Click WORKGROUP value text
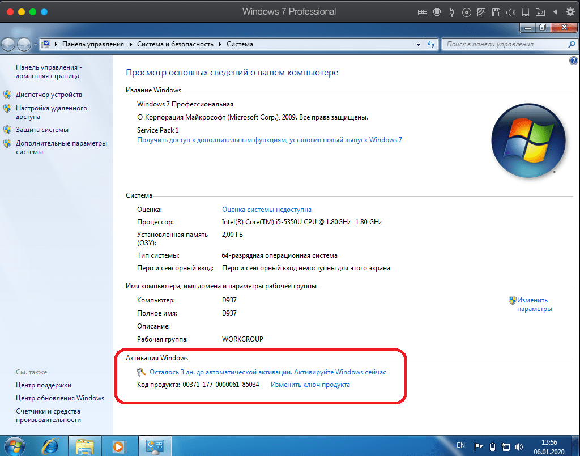The height and width of the screenshot is (456, 580). [242, 339]
